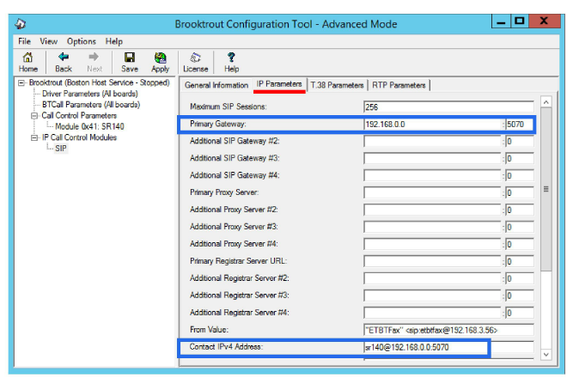The image size is (573, 390).
Task: Apply settings using the Apply icon
Action: [x=160, y=63]
